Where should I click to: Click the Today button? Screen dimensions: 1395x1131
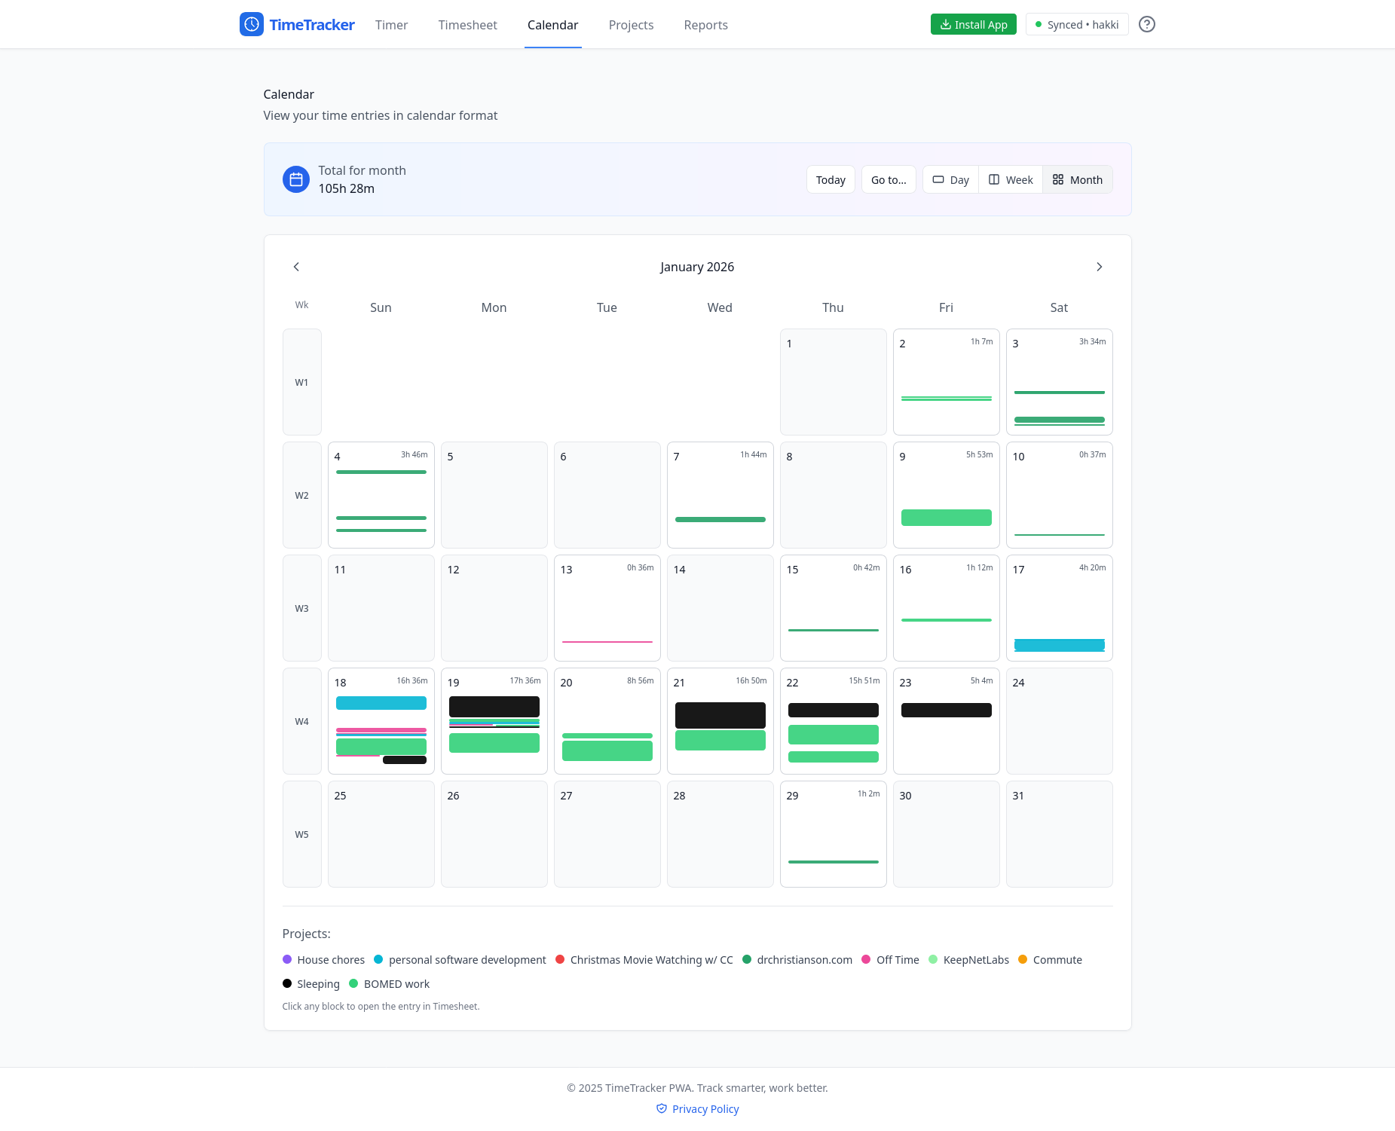point(831,179)
